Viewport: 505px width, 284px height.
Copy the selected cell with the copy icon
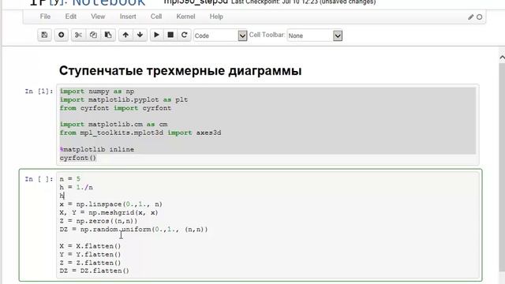point(93,35)
